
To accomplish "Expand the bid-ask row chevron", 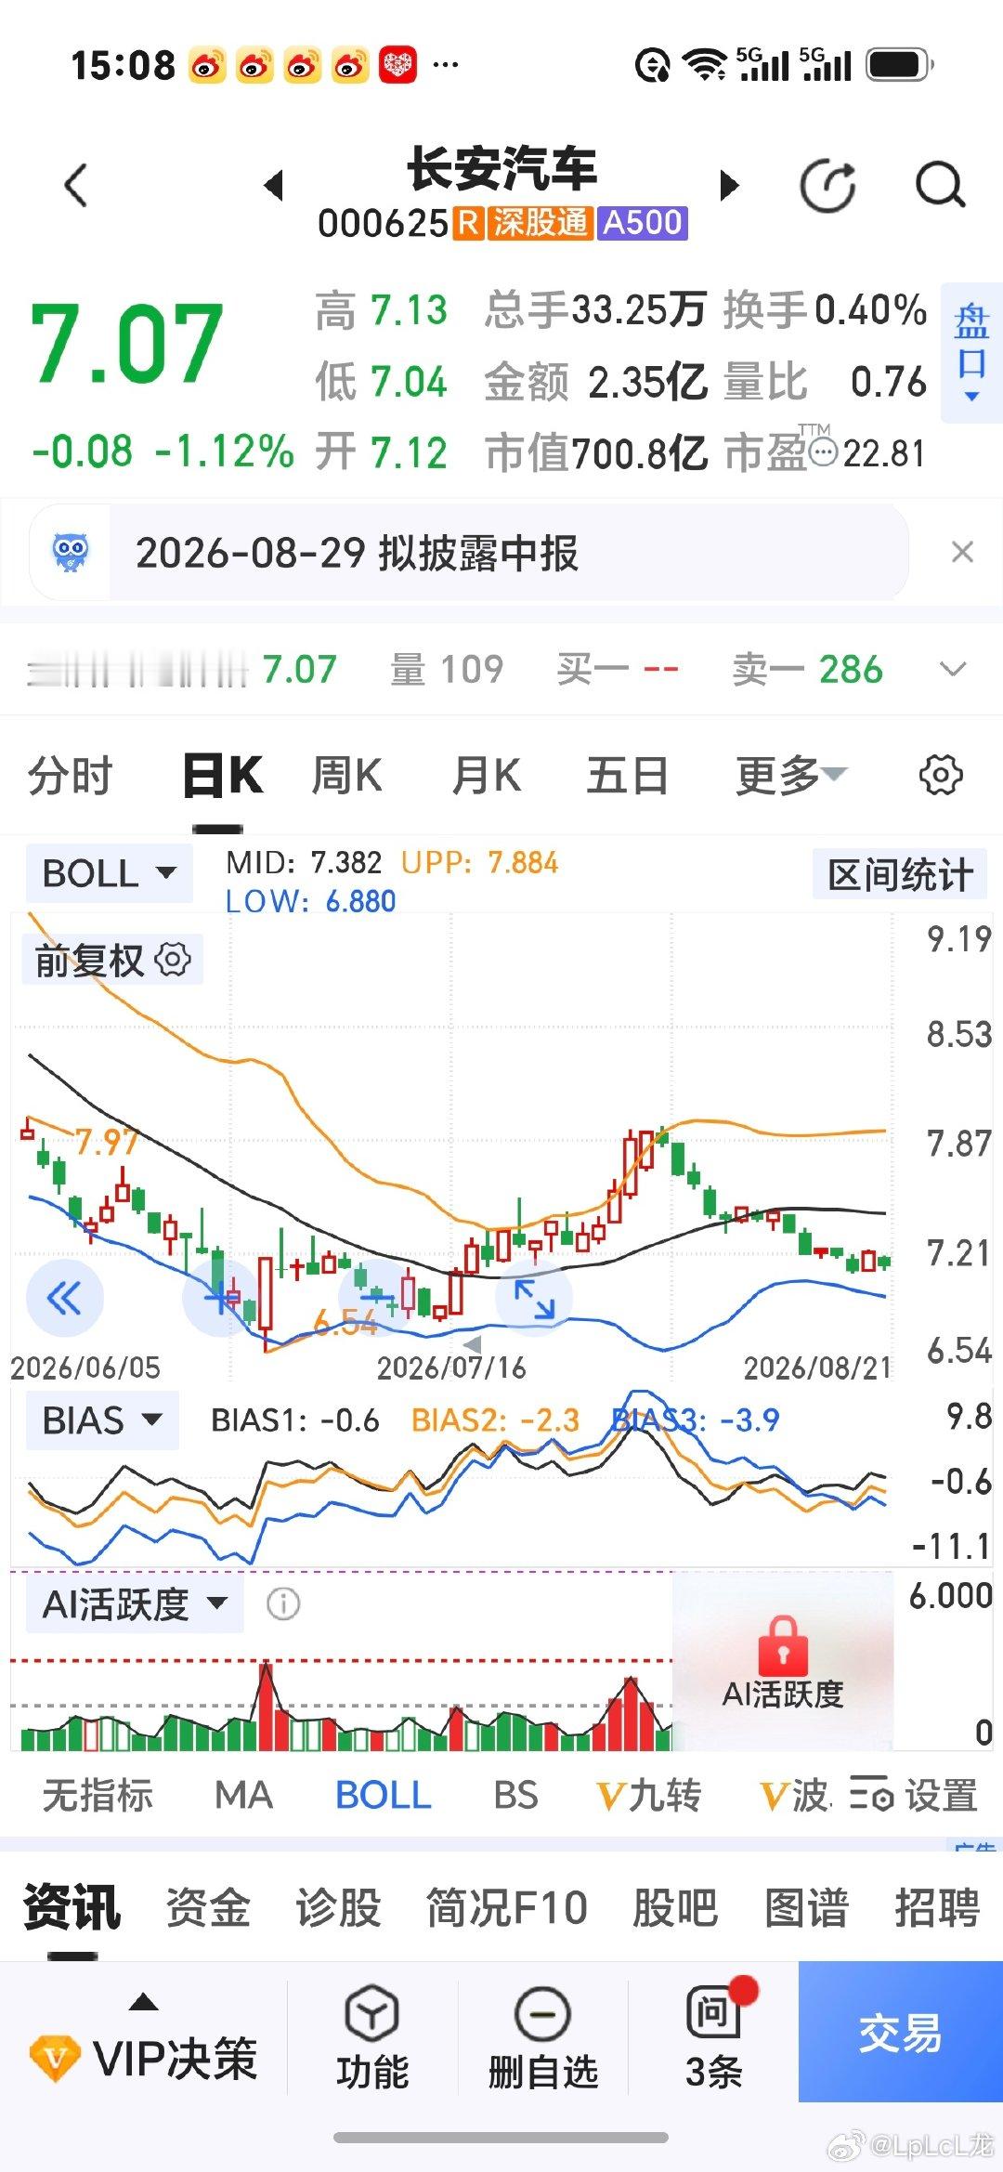I will click(x=953, y=669).
